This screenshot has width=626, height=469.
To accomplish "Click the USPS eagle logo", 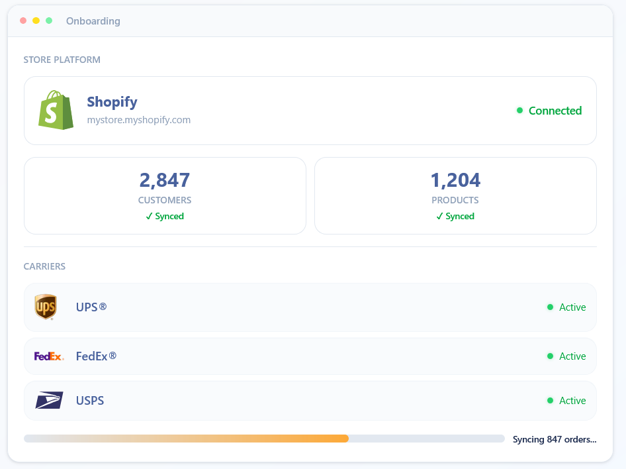I will coord(49,400).
